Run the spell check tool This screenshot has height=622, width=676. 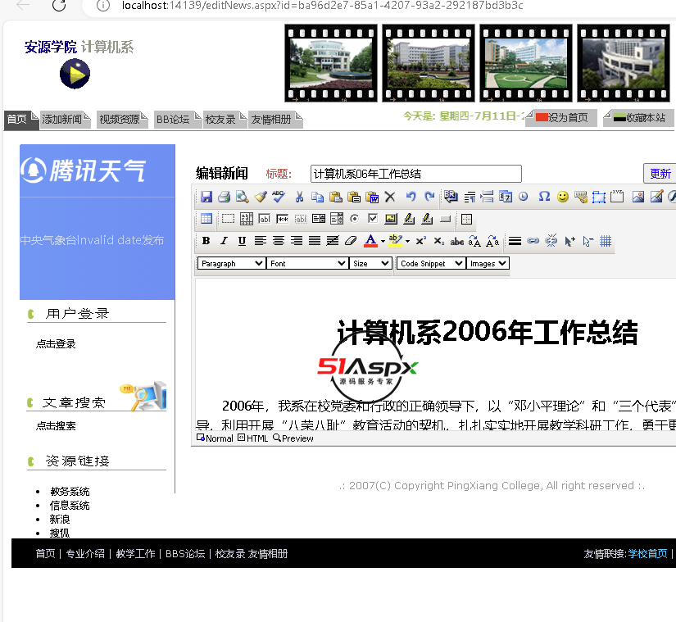point(279,197)
